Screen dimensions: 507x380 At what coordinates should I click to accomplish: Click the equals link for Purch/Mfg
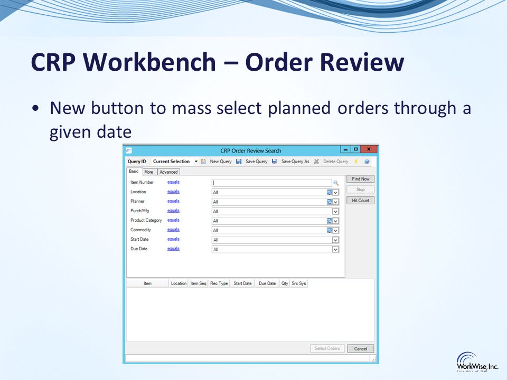(x=173, y=211)
